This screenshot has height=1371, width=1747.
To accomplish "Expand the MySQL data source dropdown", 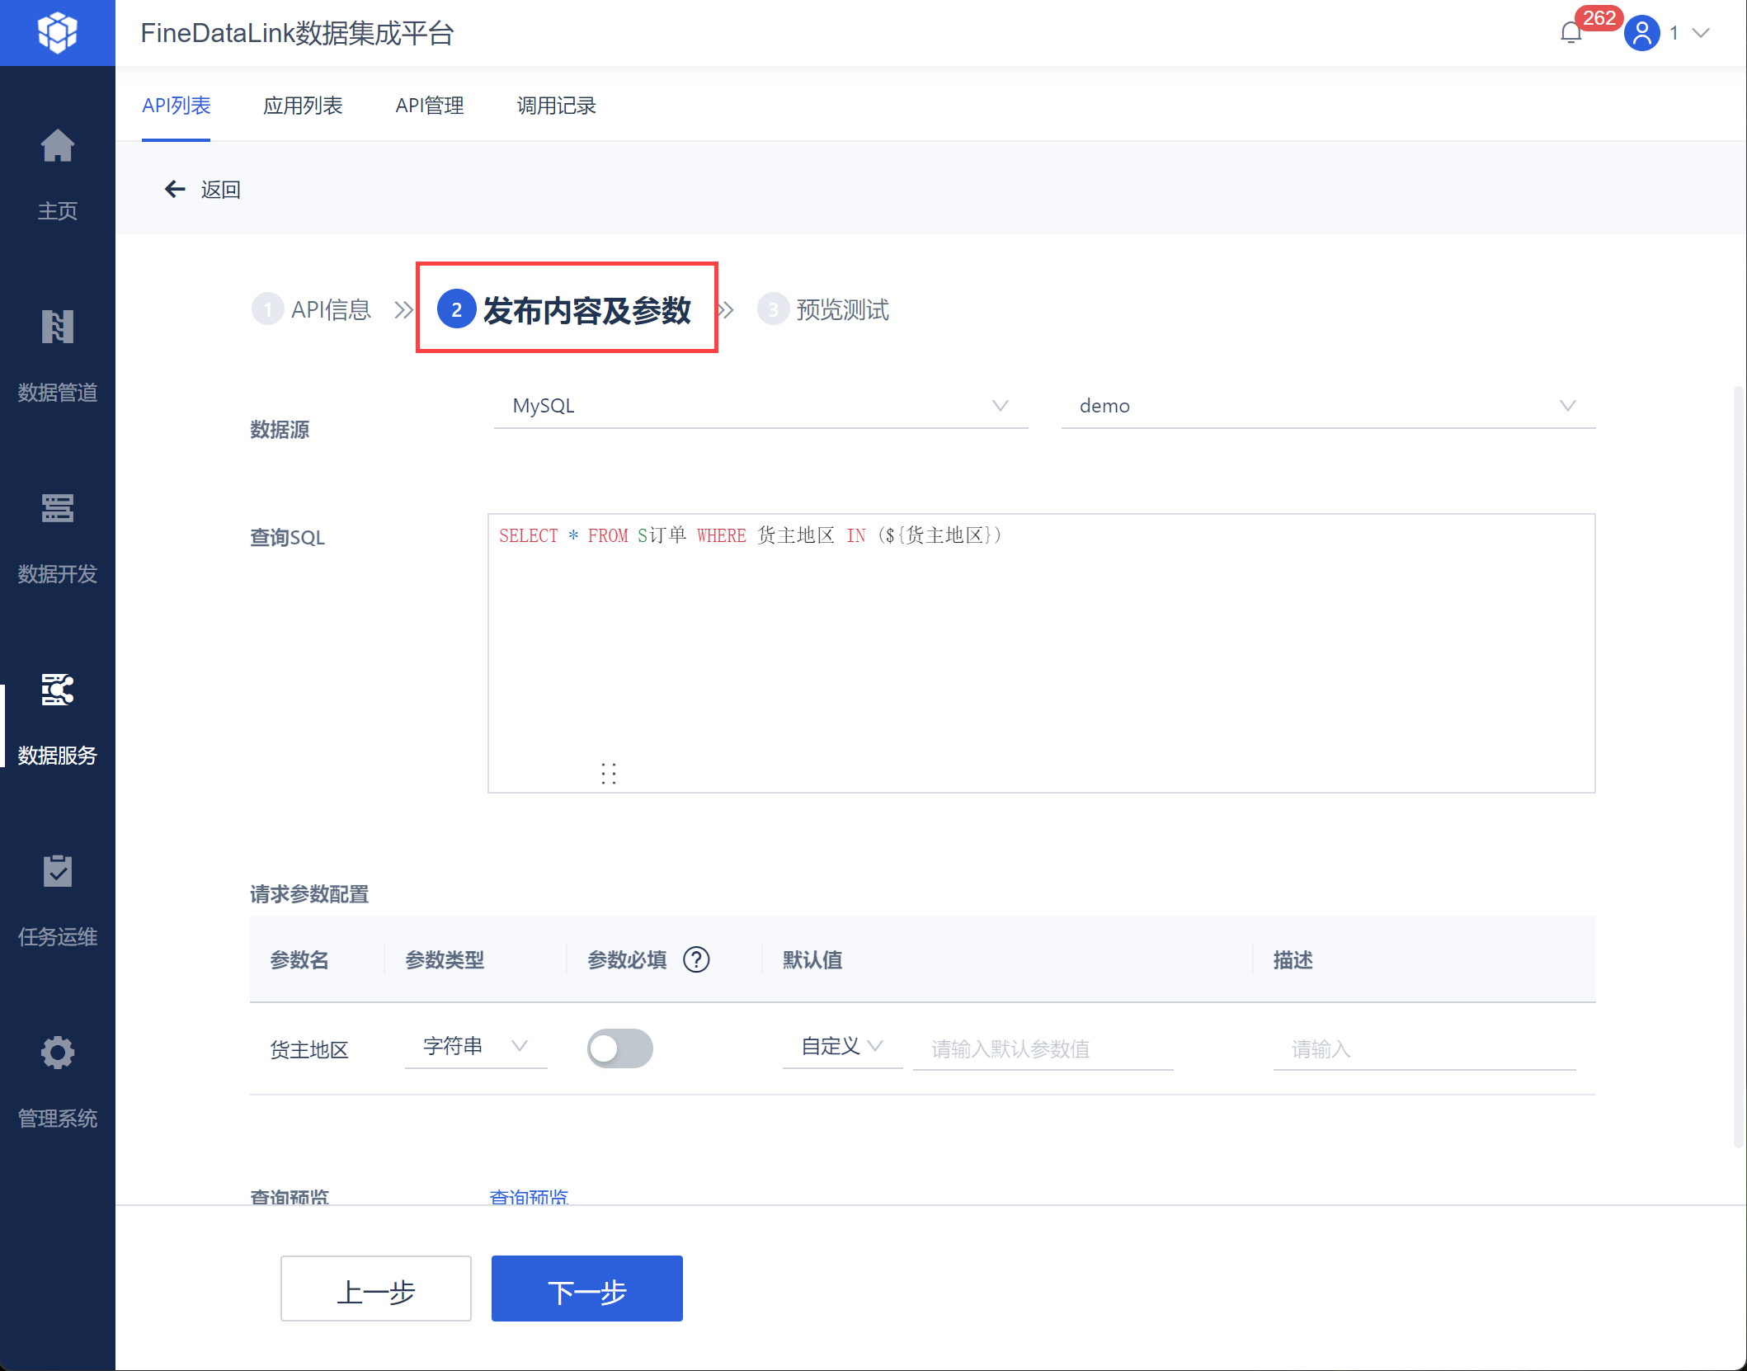I will coord(760,406).
